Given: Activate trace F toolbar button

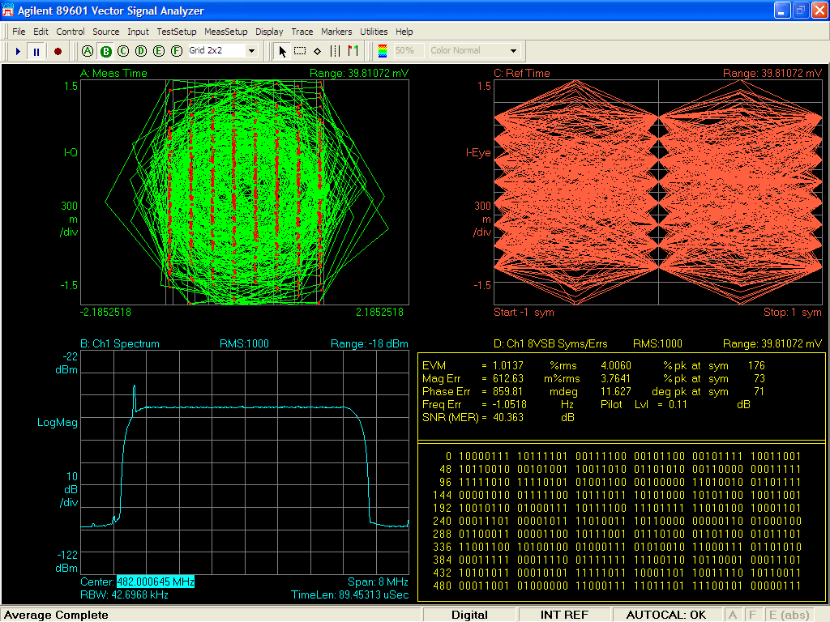Looking at the screenshot, I should pyautogui.click(x=175, y=51).
